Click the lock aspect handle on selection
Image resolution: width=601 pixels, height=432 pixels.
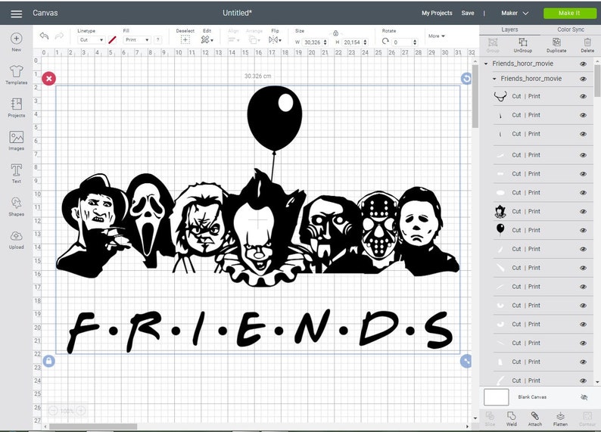(48, 361)
